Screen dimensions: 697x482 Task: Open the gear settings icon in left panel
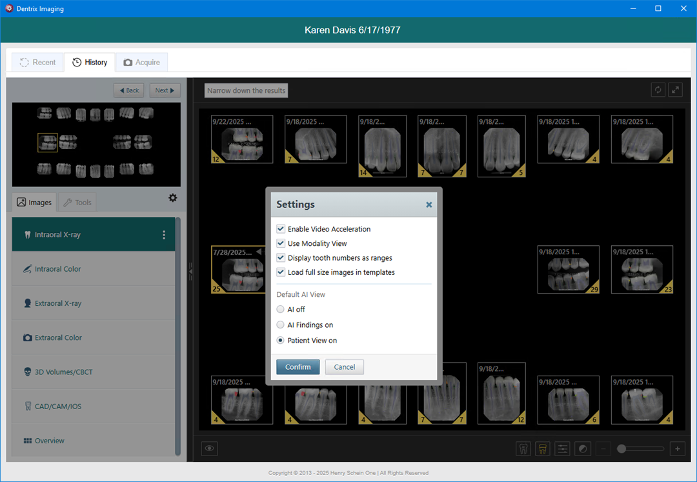coord(173,198)
